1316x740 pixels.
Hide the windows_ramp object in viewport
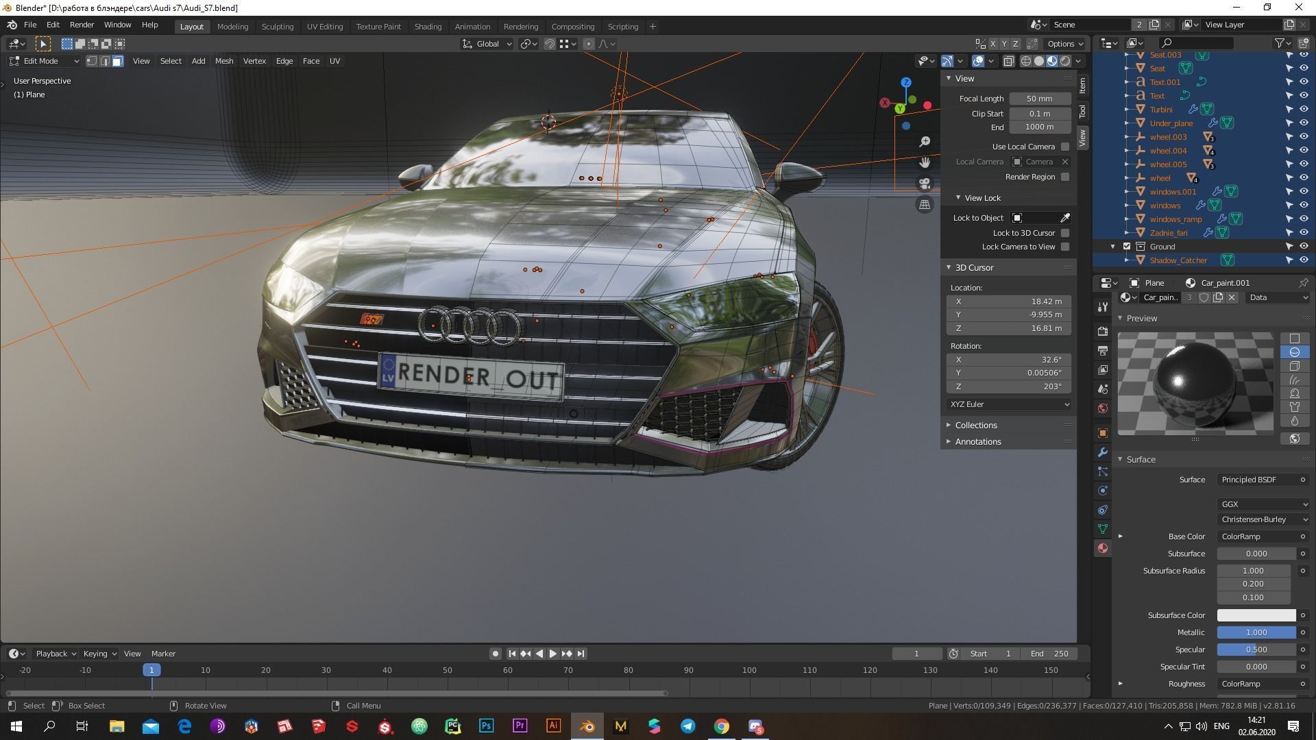tap(1304, 219)
